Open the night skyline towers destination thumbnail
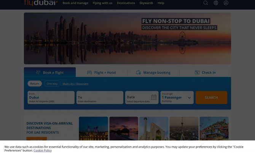 click(94, 128)
